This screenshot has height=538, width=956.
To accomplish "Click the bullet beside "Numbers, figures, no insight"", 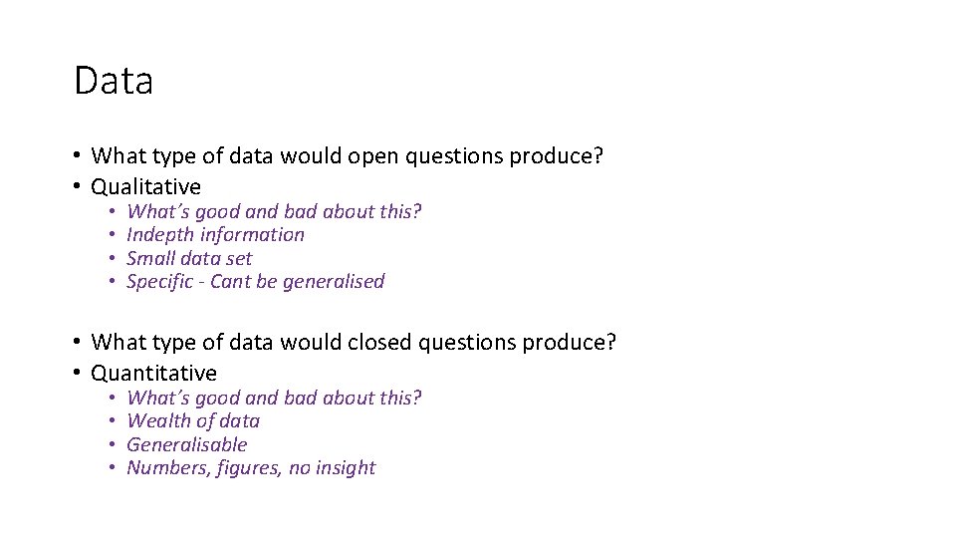I will [115, 468].
